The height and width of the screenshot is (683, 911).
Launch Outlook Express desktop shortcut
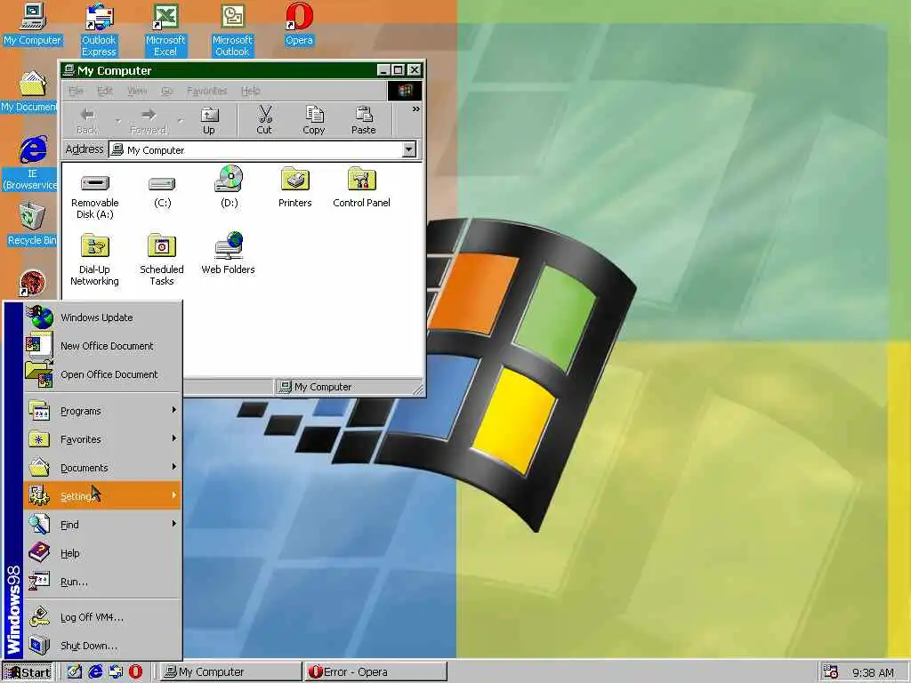coord(99,29)
